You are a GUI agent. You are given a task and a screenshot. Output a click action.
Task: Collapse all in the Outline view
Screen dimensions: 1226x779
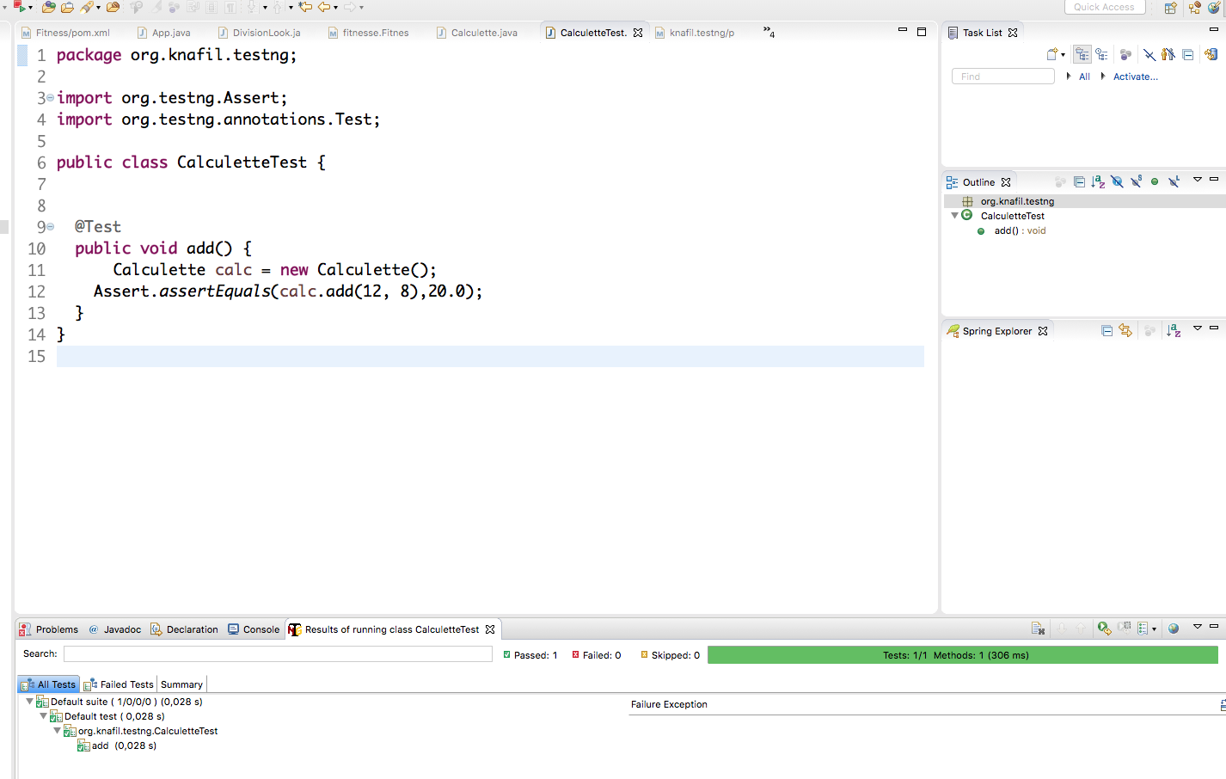(1079, 181)
